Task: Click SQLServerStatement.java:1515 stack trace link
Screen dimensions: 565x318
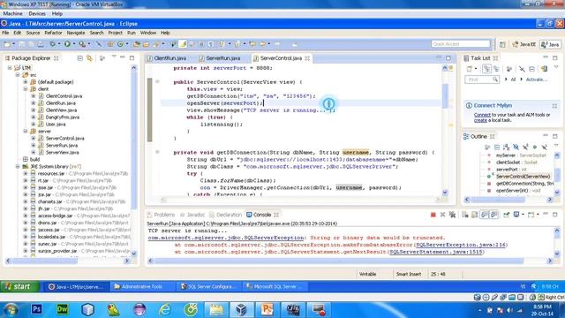Action: (435, 252)
